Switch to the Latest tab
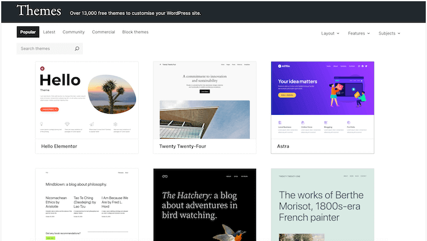 tap(49, 32)
